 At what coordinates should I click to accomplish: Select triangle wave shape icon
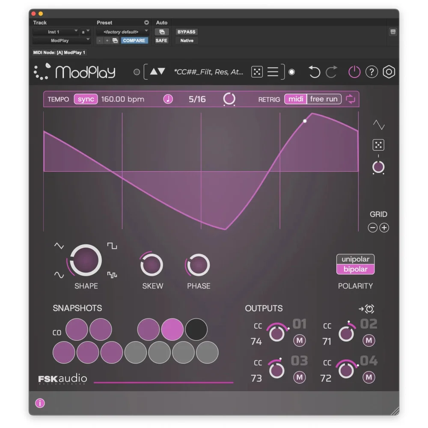59,246
